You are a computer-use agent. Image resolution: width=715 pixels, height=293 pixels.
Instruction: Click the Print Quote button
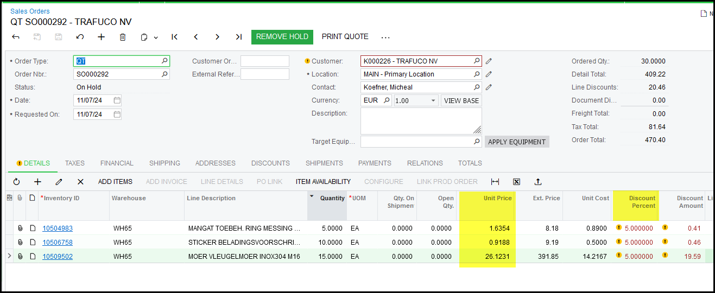[x=345, y=37]
